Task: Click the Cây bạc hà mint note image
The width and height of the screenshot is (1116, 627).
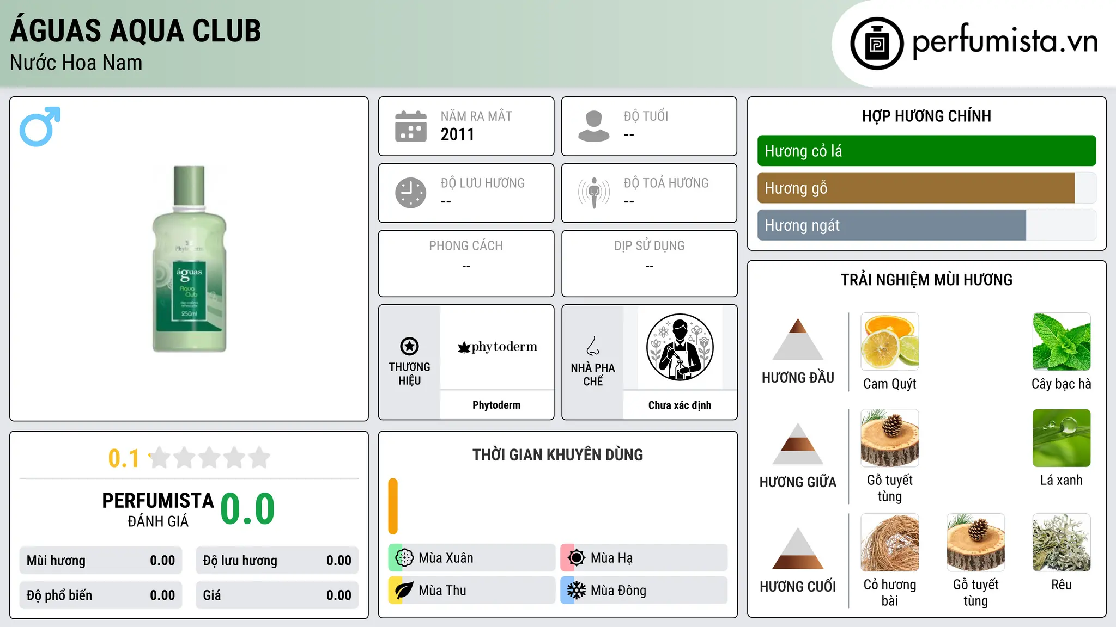Action: coord(1062,341)
